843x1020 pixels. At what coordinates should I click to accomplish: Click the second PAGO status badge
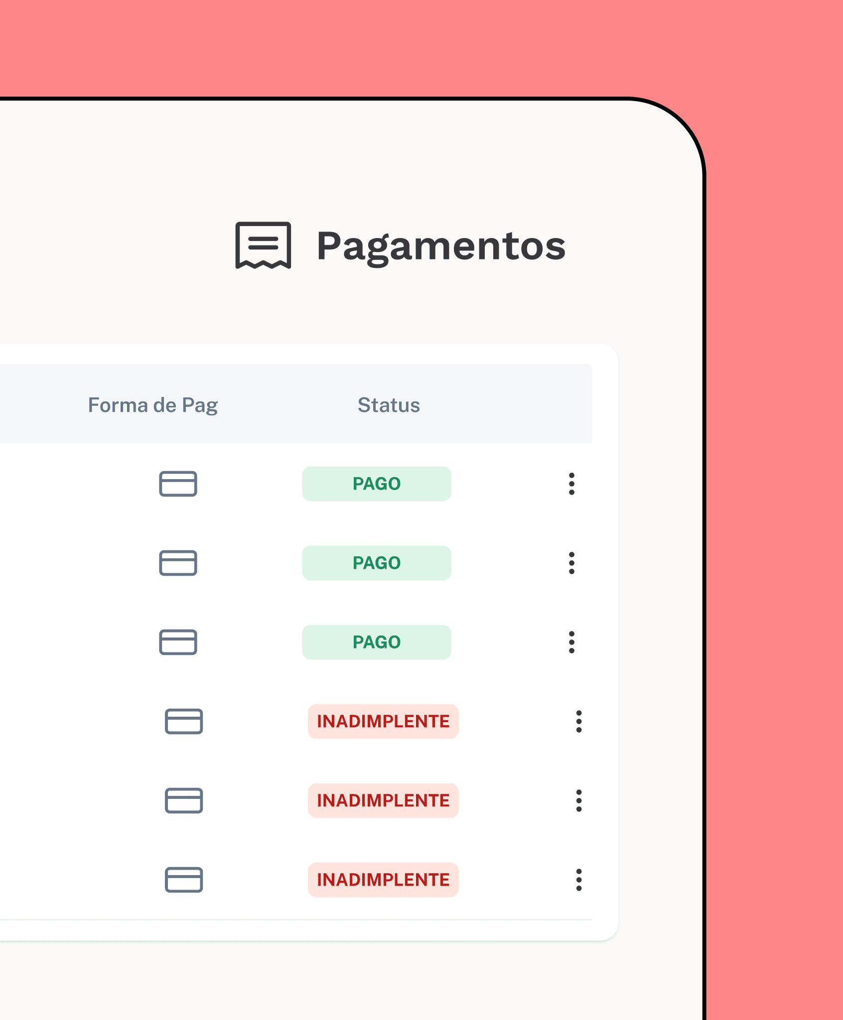point(376,563)
